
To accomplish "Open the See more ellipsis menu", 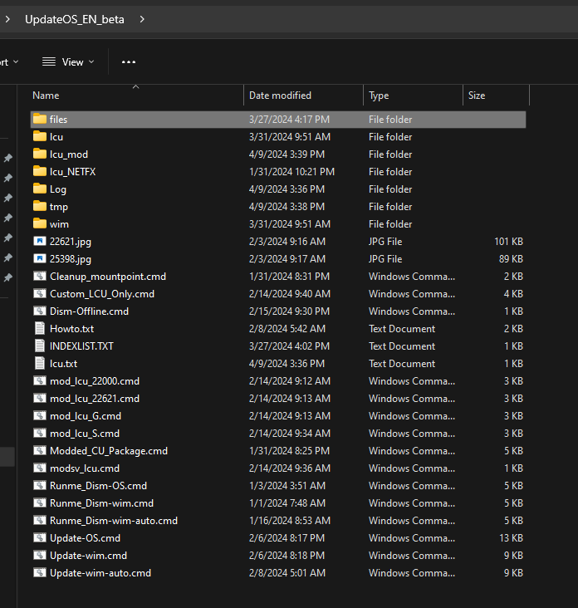I will [x=129, y=62].
